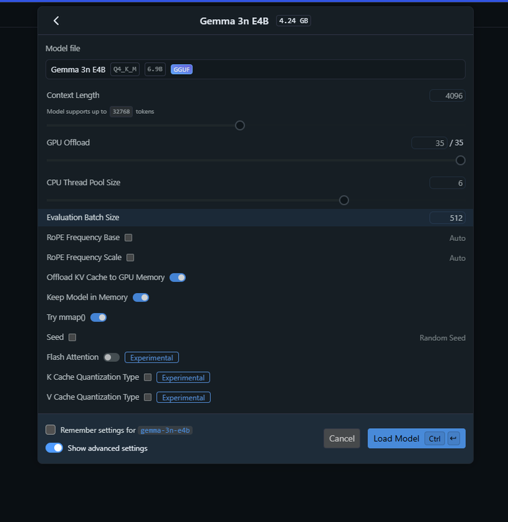Click the Enter key icon on Load Model

coord(453,439)
